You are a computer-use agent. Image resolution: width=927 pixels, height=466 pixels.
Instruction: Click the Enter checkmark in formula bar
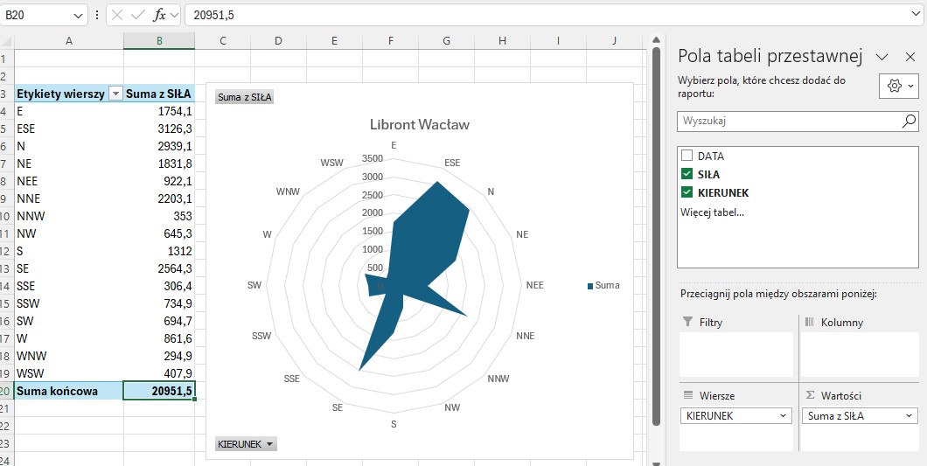pos(137,15)
